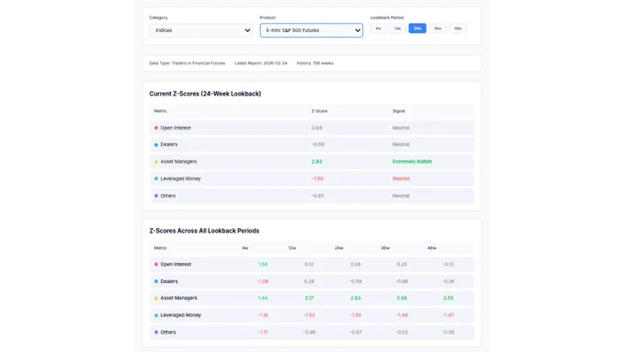Click the Dealers 12w value 0.28

[309, 281]
